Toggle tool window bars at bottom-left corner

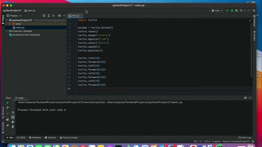point(3,141)
